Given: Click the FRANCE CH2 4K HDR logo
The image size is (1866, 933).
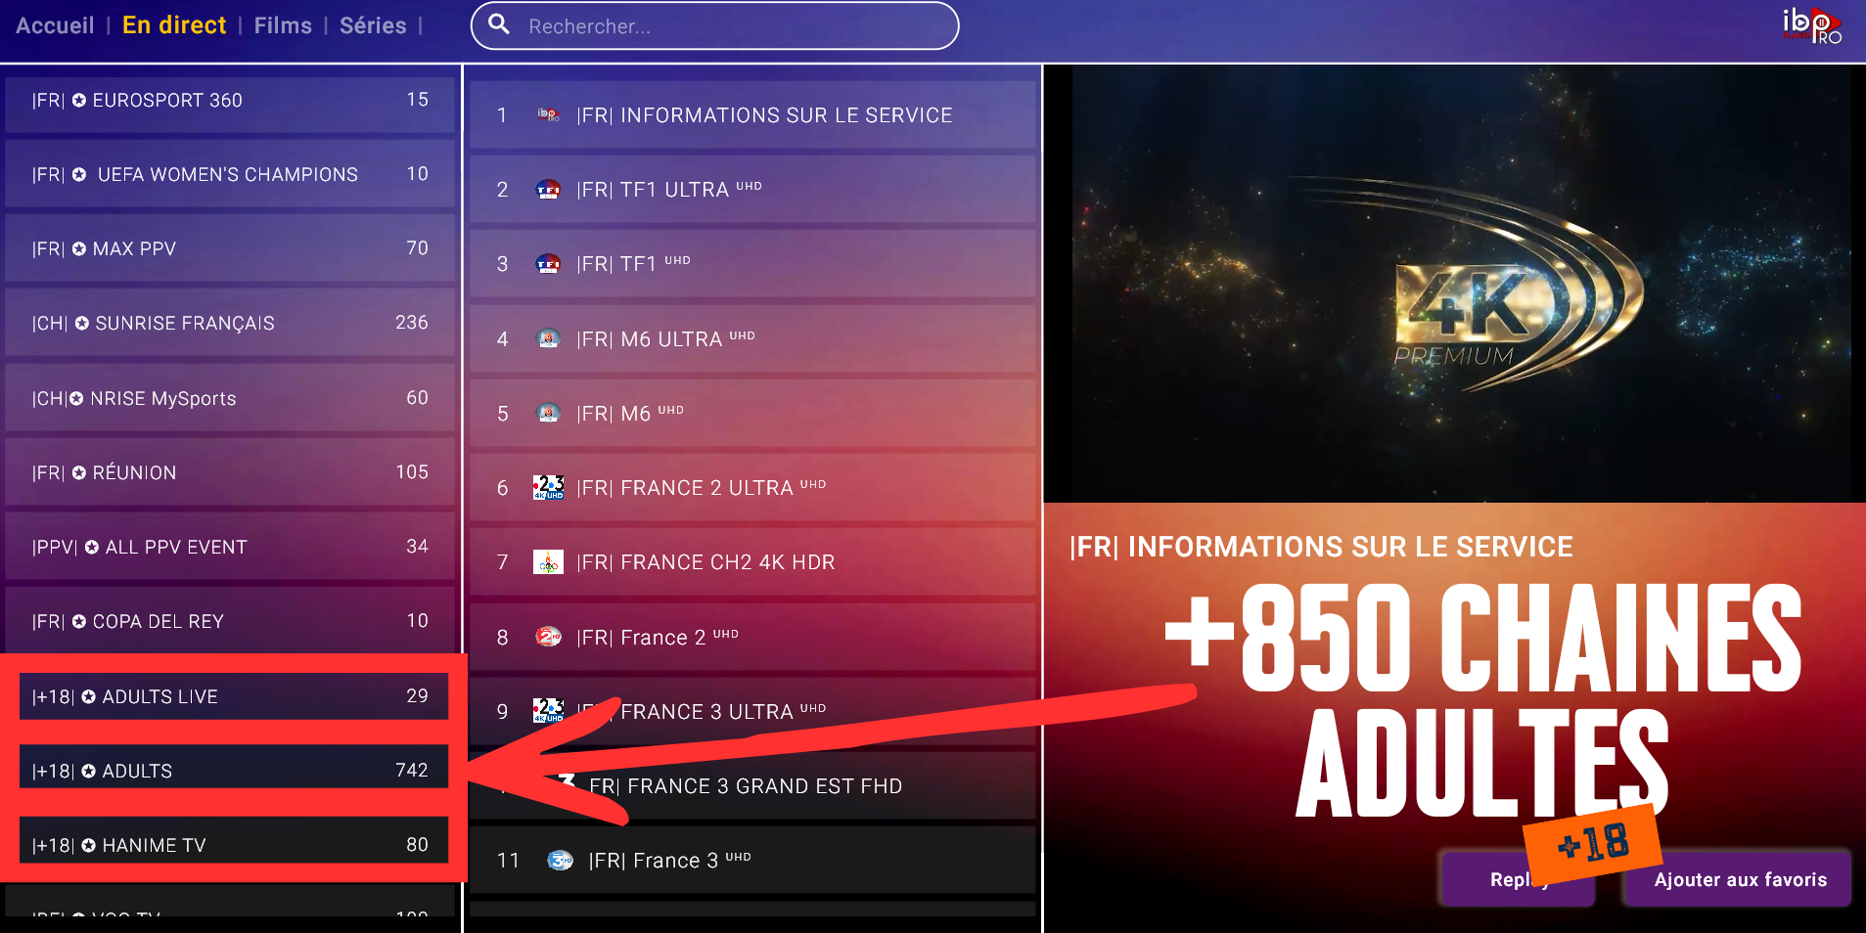Looking at the screenshot, I should click(548, 561).
